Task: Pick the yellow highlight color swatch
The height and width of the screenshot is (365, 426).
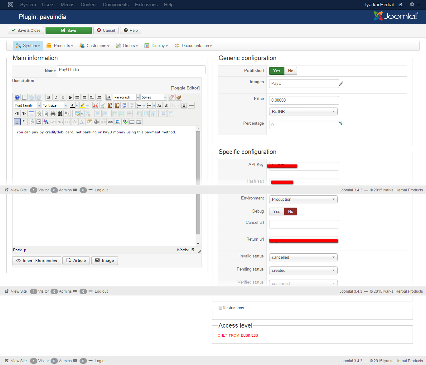Action: point(83,105)
